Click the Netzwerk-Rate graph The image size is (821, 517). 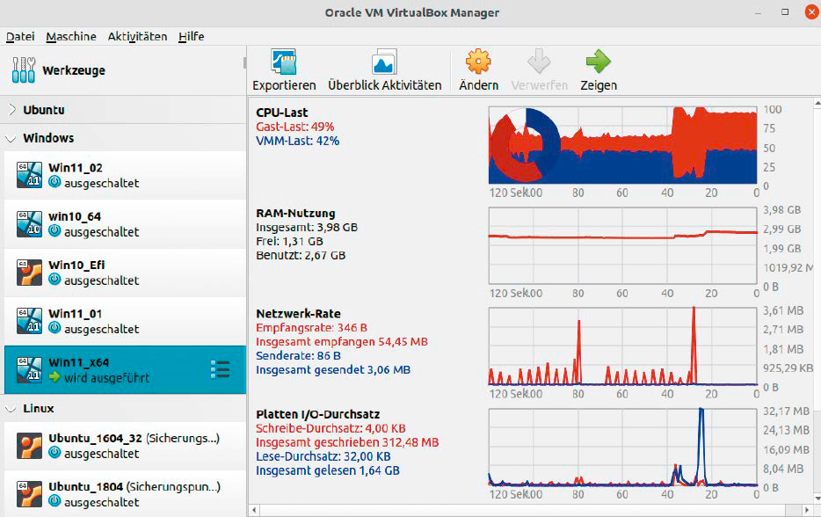click(623, 346)
